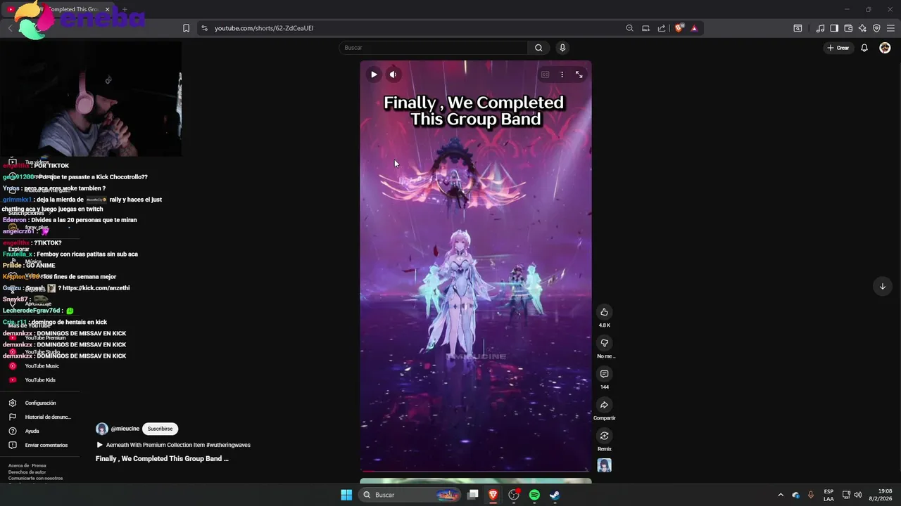
Task: Open OBS icon on the taskbar
Action: 514,495
